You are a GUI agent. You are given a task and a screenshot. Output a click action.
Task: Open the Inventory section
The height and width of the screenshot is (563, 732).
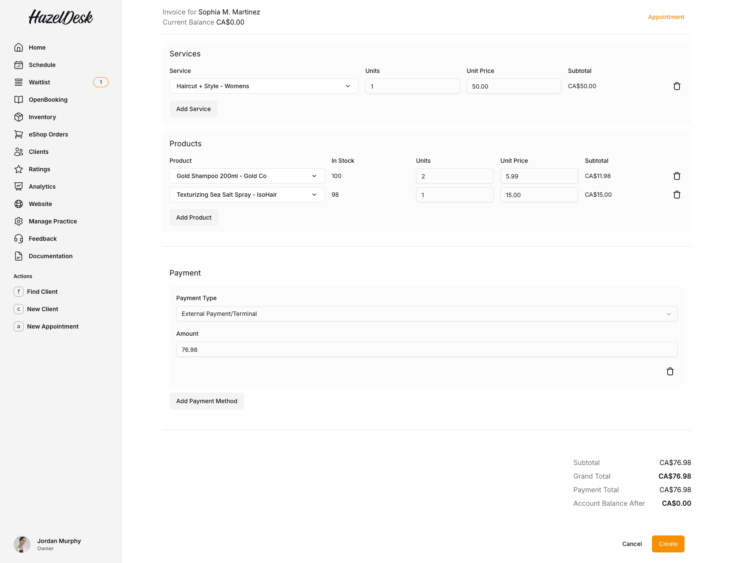(x=42, y=117)
